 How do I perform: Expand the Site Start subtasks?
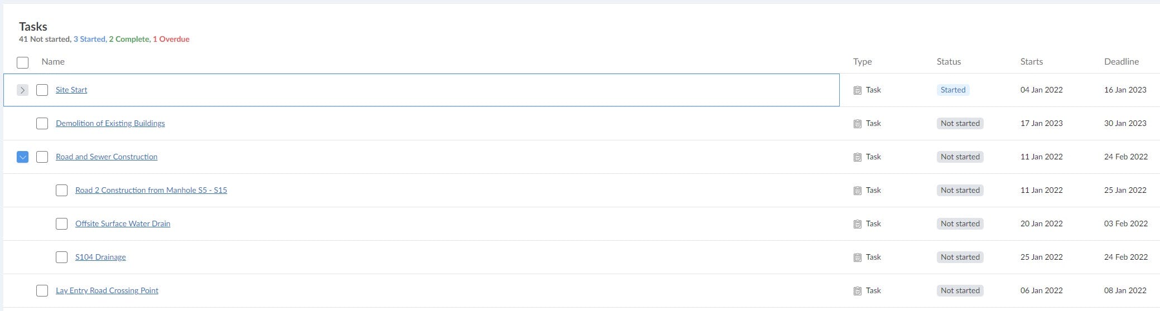pos(22,90)
